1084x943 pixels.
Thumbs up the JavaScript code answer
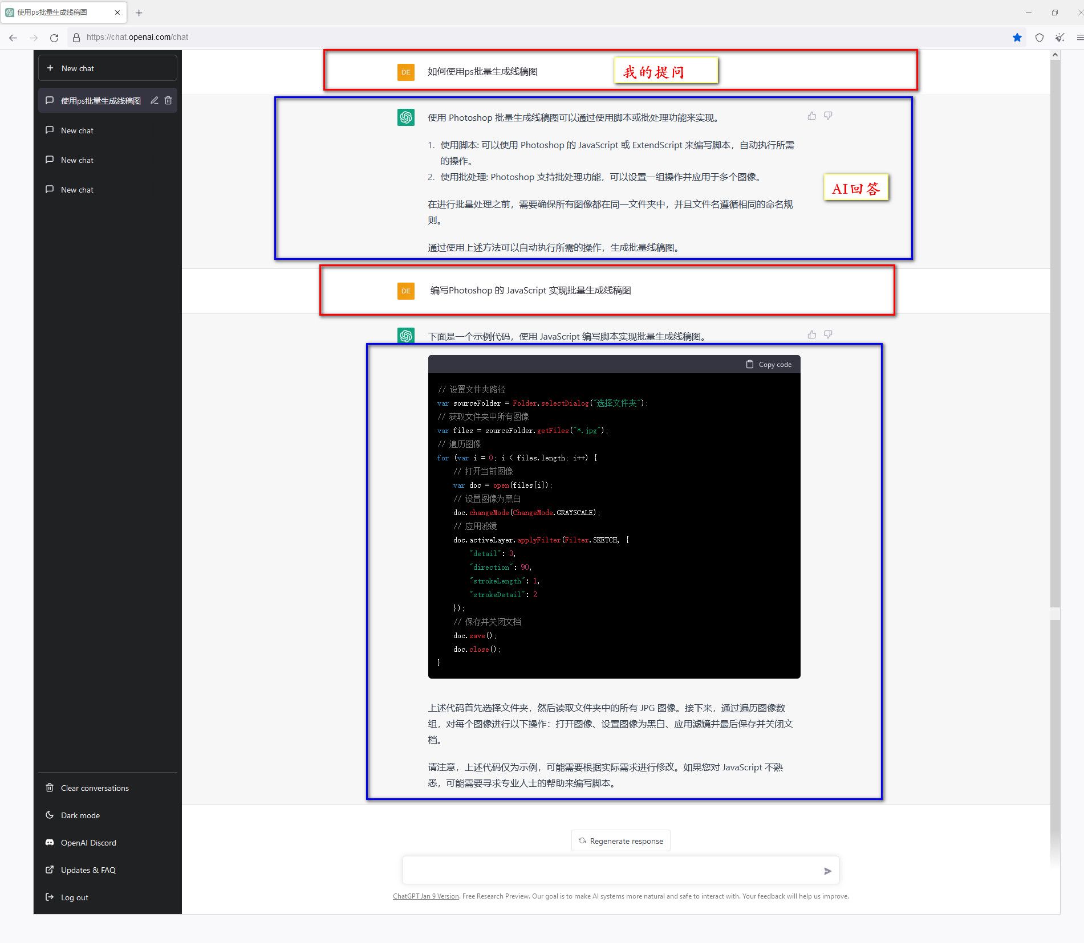pos(812,334)
